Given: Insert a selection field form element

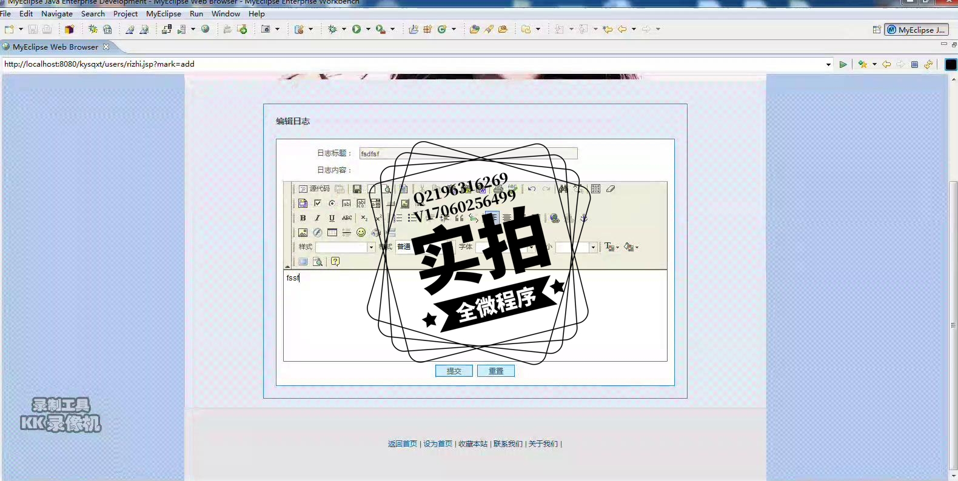Looking at the screenshot, I should 375,204.
